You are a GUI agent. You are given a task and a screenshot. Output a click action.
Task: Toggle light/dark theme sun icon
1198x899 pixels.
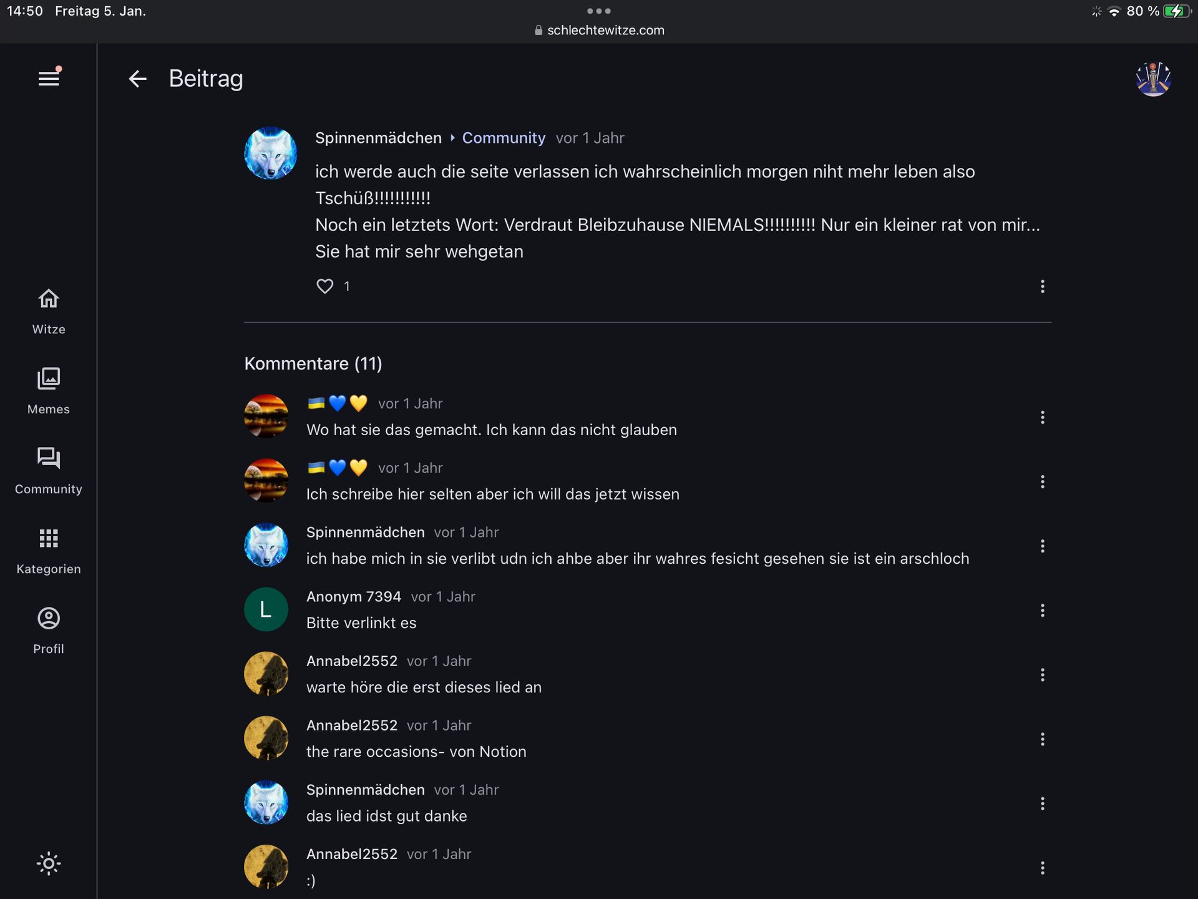49,863
